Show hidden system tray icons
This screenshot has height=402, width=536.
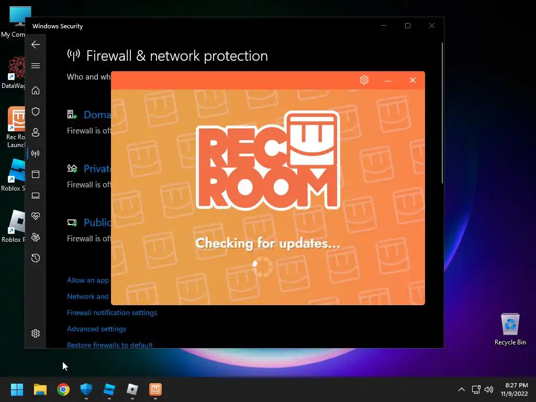[x=462, y=389]
